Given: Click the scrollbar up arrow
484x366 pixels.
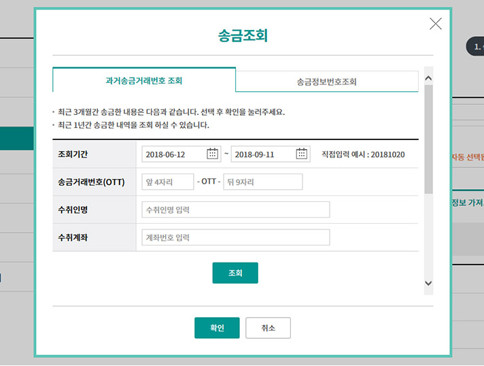Looking at the screenshot, I should pyautogui.click(x=428, y=78).
